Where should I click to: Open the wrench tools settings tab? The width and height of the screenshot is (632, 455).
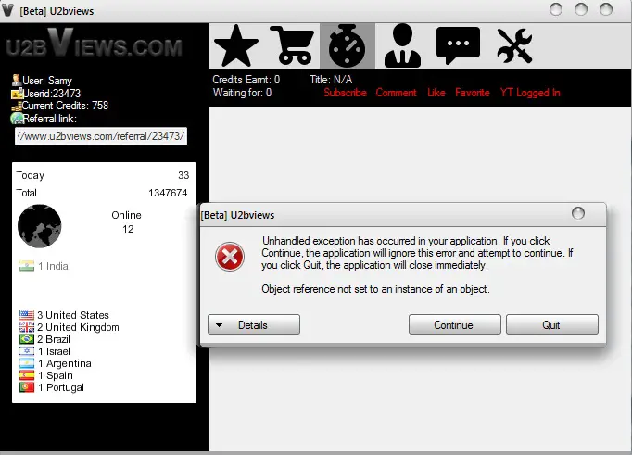514,46
